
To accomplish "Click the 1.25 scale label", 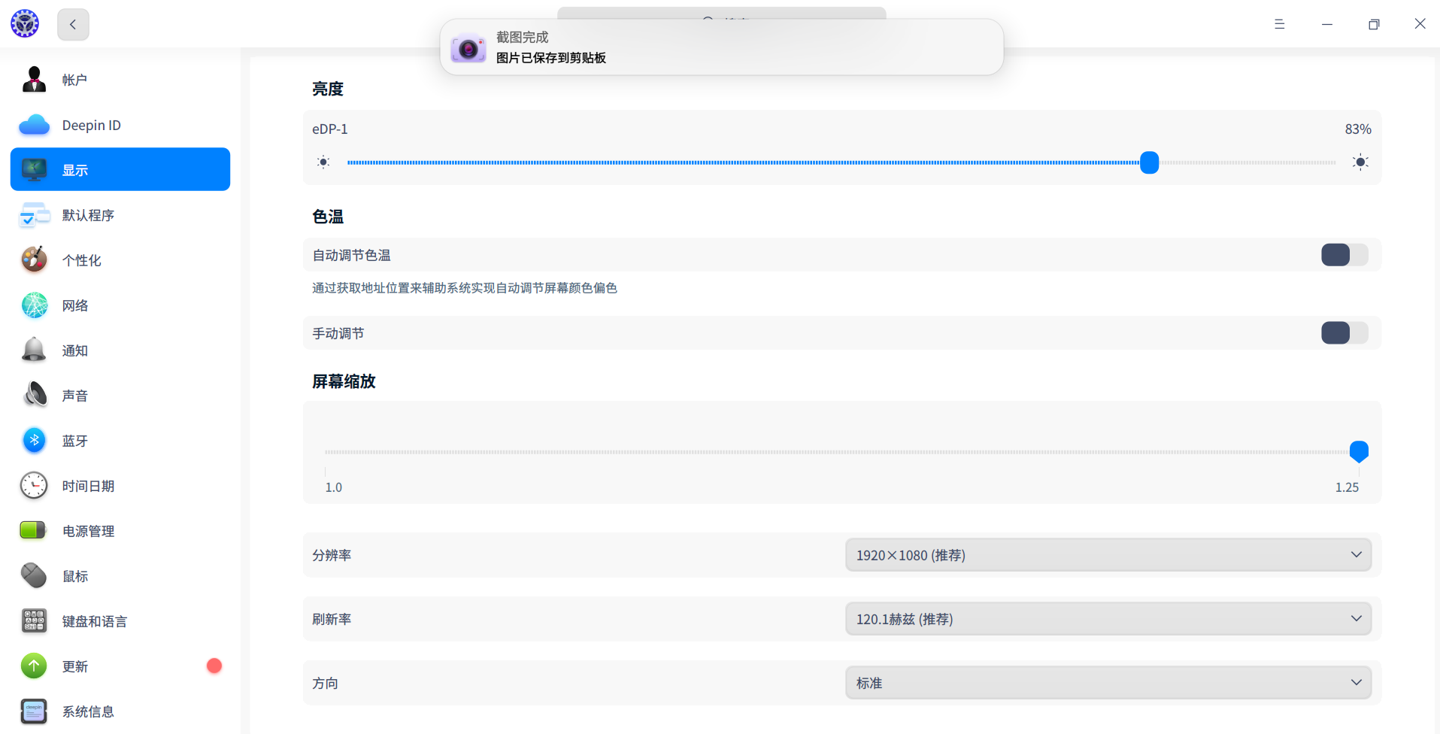I will pos(1347,487).
